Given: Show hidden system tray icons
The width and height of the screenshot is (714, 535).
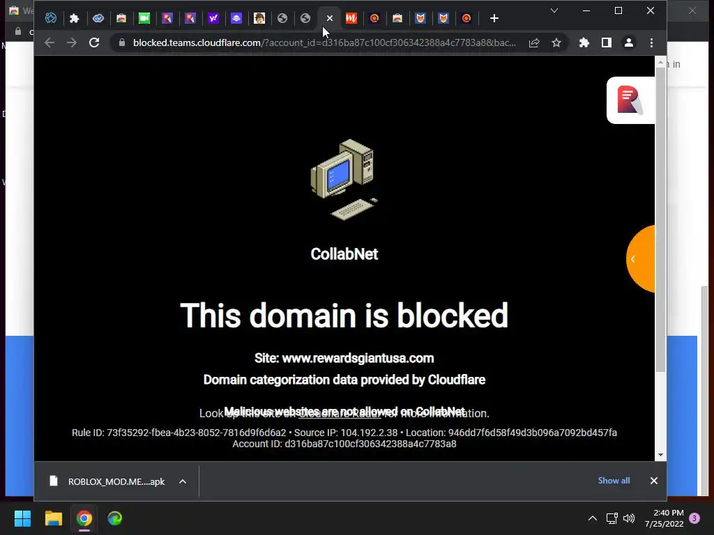Looking at the screenshot, I should pyautogui.click(x=593, y=518).
